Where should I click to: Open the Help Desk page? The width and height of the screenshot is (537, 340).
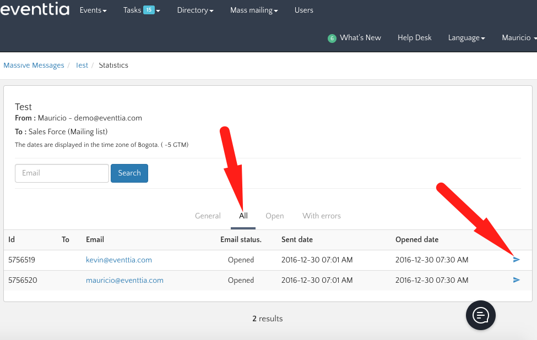414,38
